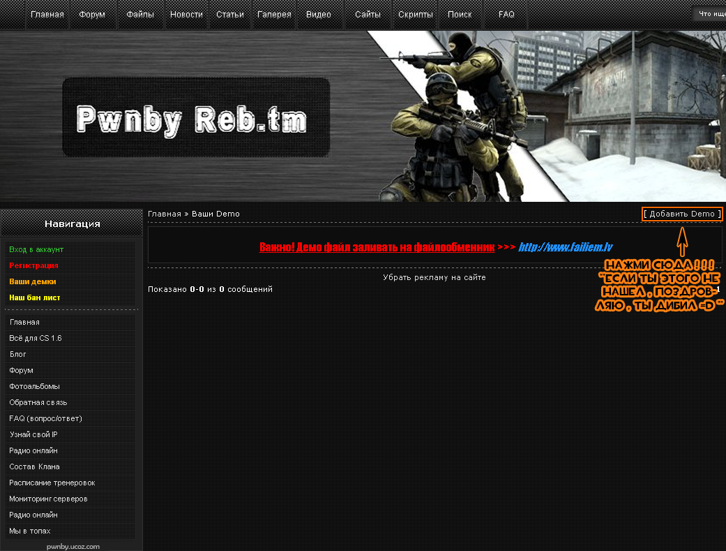Click the '[ Добавить Demo ]' link

click(682, 214)
